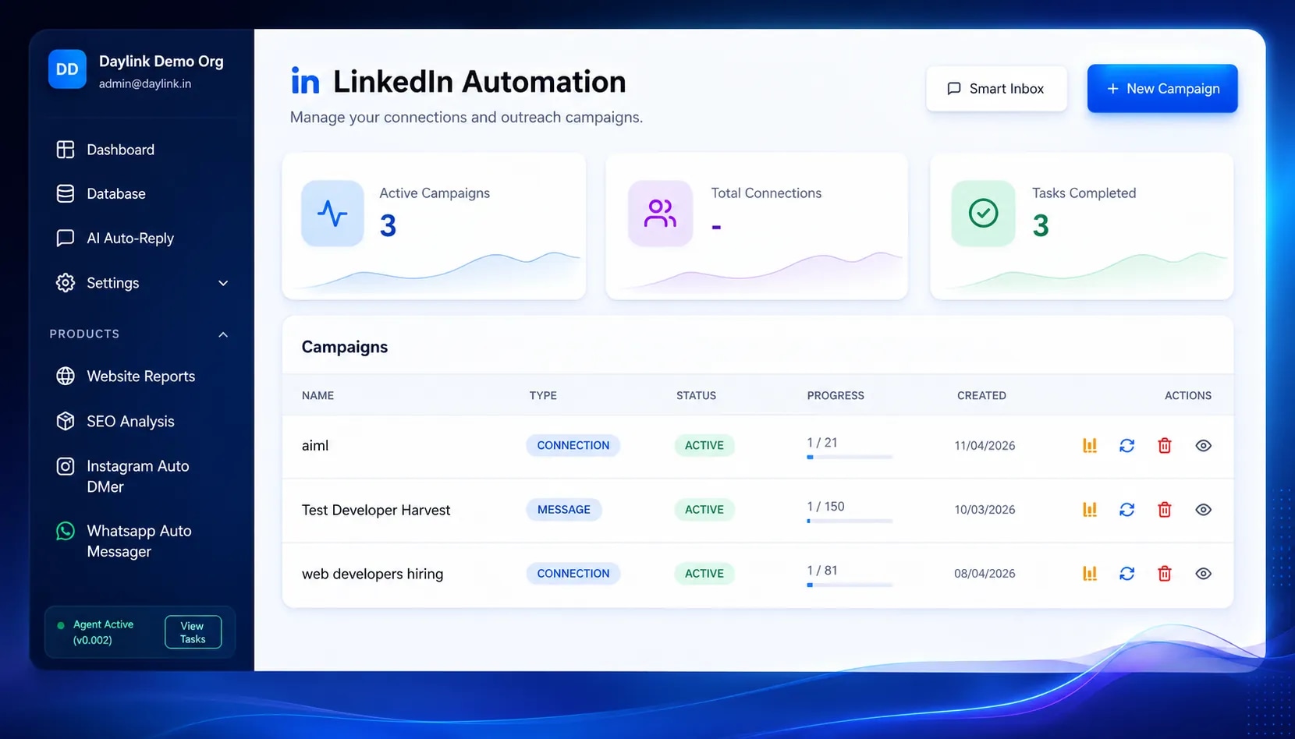Open the Smart Inbox
The width and height of the screenshot is (1295, 739).
pos(996,89)
